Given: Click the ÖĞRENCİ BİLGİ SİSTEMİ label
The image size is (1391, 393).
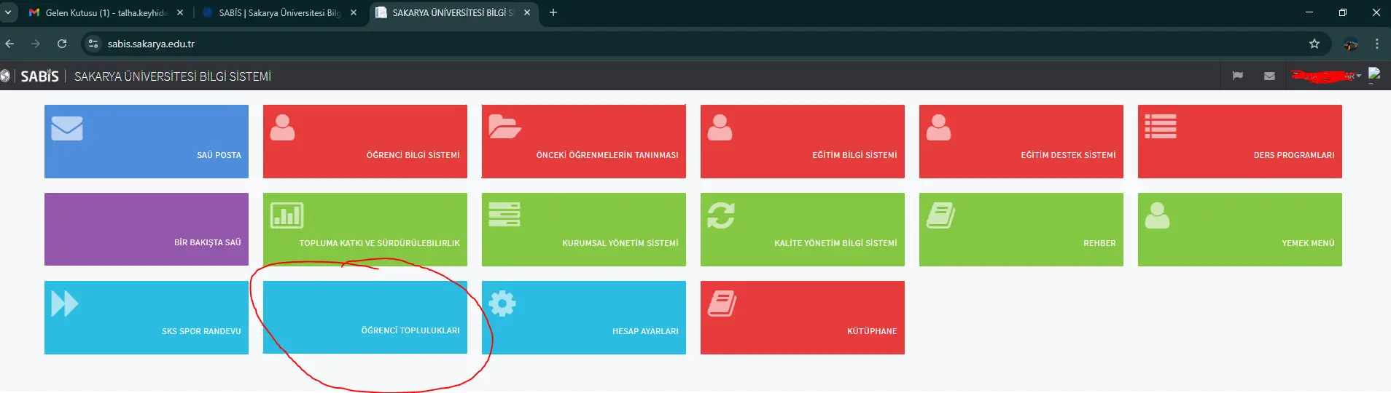Looking at the screenshot, I should (x=413, y=155).
